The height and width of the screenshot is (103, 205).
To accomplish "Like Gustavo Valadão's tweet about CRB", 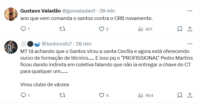I will click(x=104, y=29).
